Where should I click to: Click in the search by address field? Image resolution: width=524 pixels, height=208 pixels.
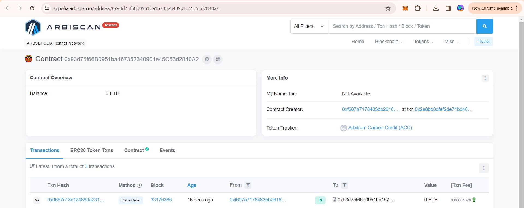point(403,26)
